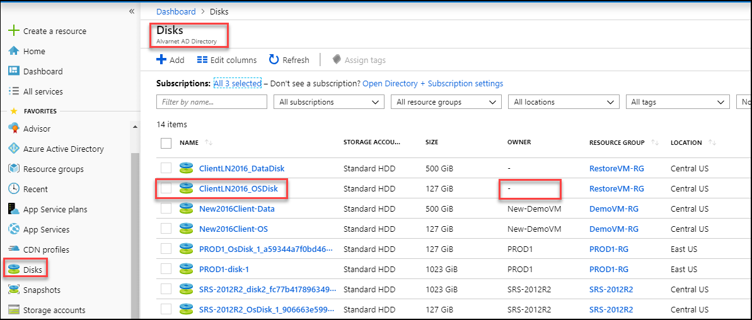Open Create a resource in sidebar
Screen dimensions: 752x320
(55, 31)
